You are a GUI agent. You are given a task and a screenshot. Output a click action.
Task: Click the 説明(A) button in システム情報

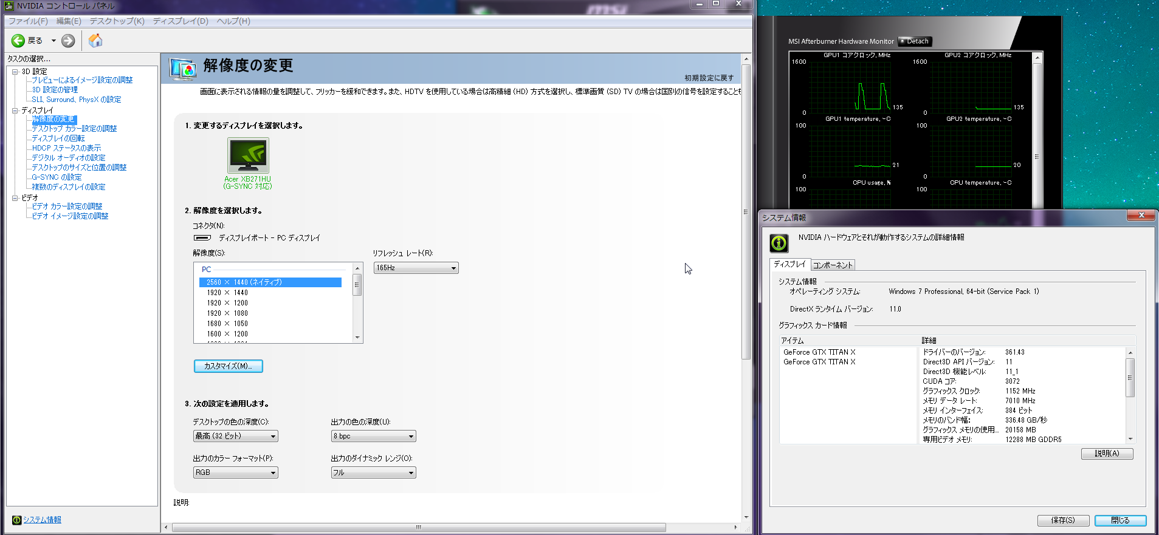pyautogui.click(x=1107, y=454)
